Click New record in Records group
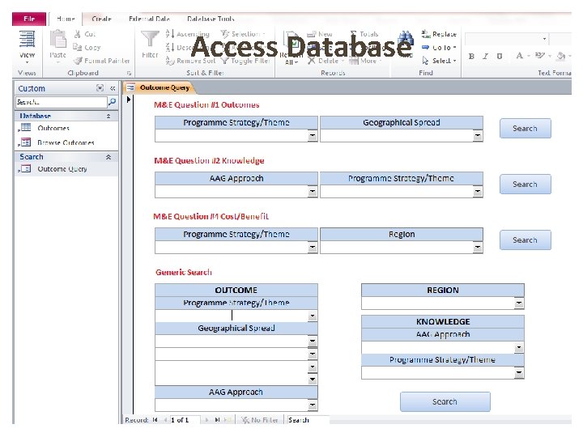This screenshot has width=583, height=437. (x=320, y=34)
